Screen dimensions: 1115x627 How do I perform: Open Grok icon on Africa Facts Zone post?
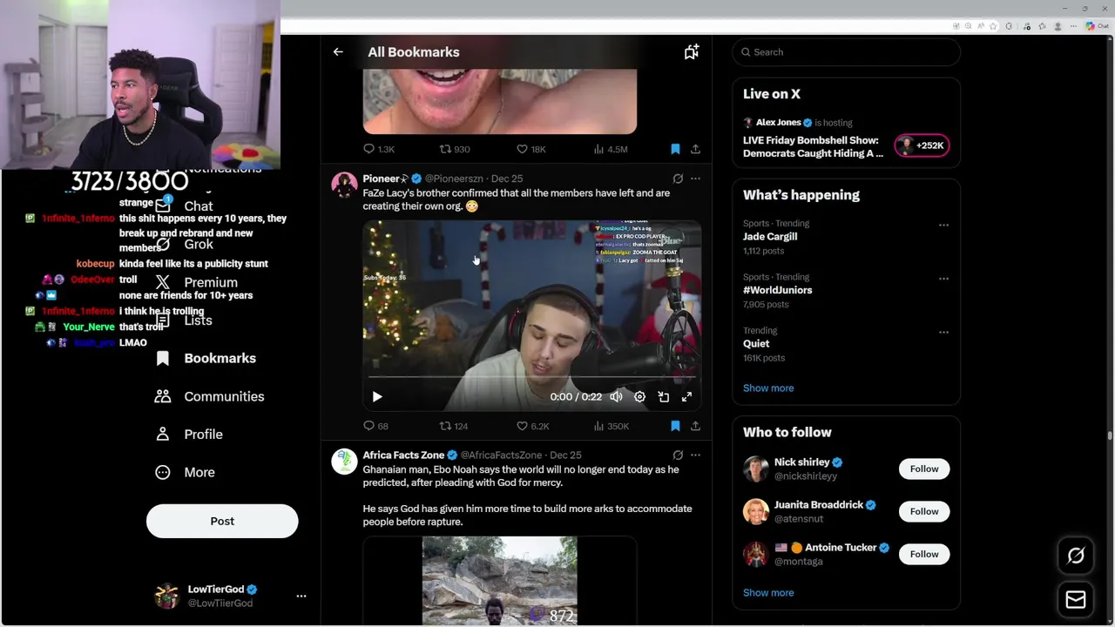[678, 455]
